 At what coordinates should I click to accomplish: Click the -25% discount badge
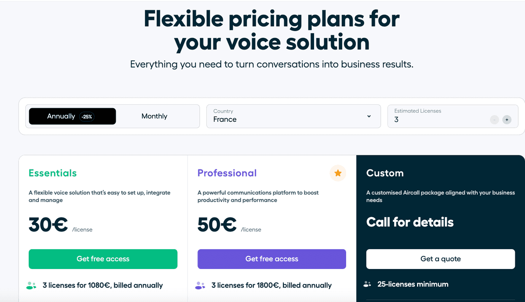tap(87, 117)
